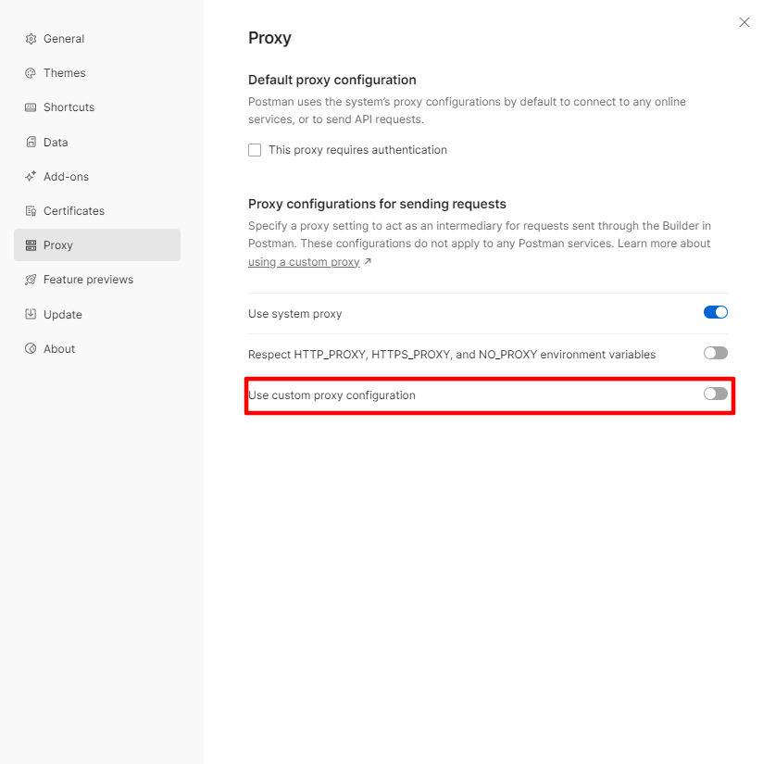Click the Data storage icon
The height and width of the screenshot is (764, 763).
click(x=31, y=143)
